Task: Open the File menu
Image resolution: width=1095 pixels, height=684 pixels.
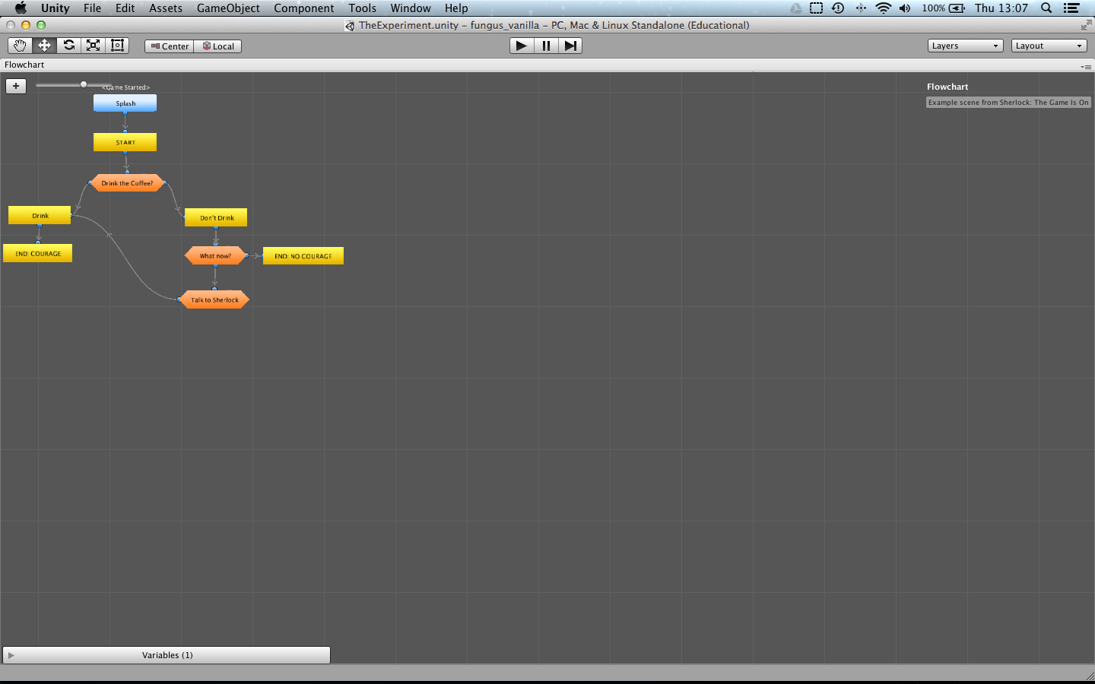Action: click(x=93, y=8)
